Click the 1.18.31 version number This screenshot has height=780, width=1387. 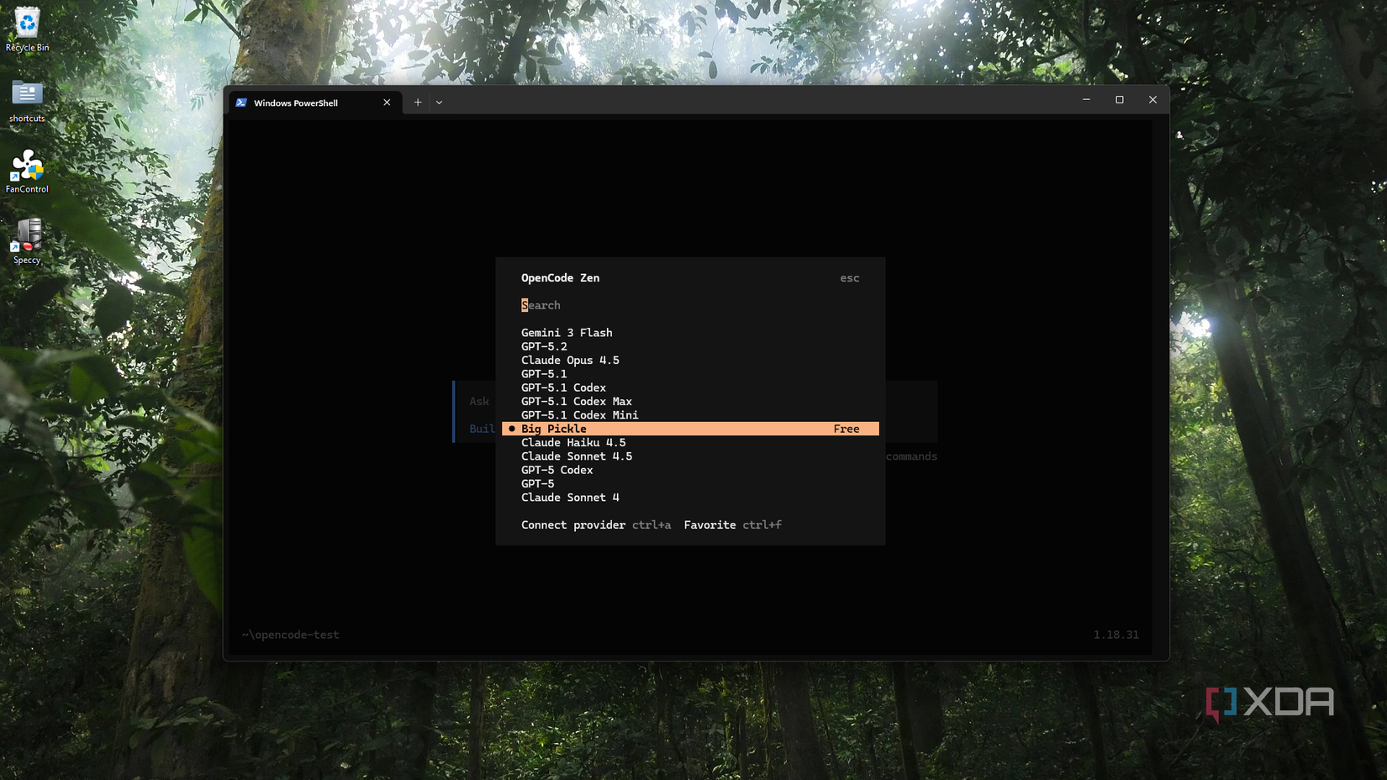point(1116,635)
